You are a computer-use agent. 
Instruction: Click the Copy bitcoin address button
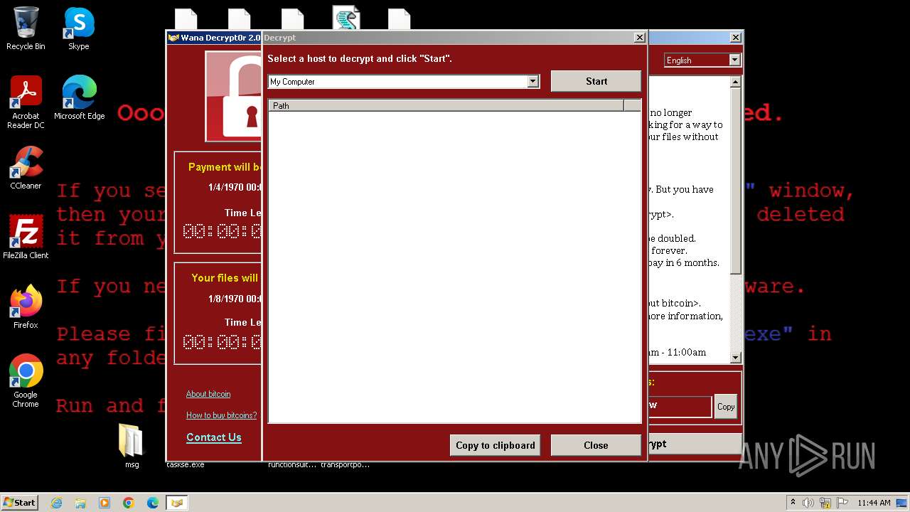726,407
